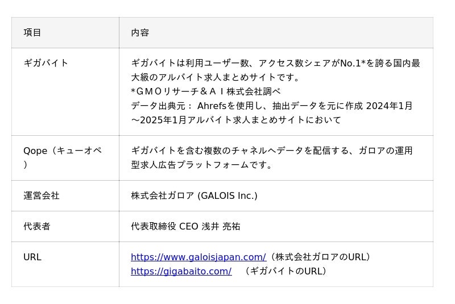This screenshot has height=304, width=455.
Task: Click the 代表取締役 CEO 浅井 亮祐 text
Action: click(x=185, y=226)
